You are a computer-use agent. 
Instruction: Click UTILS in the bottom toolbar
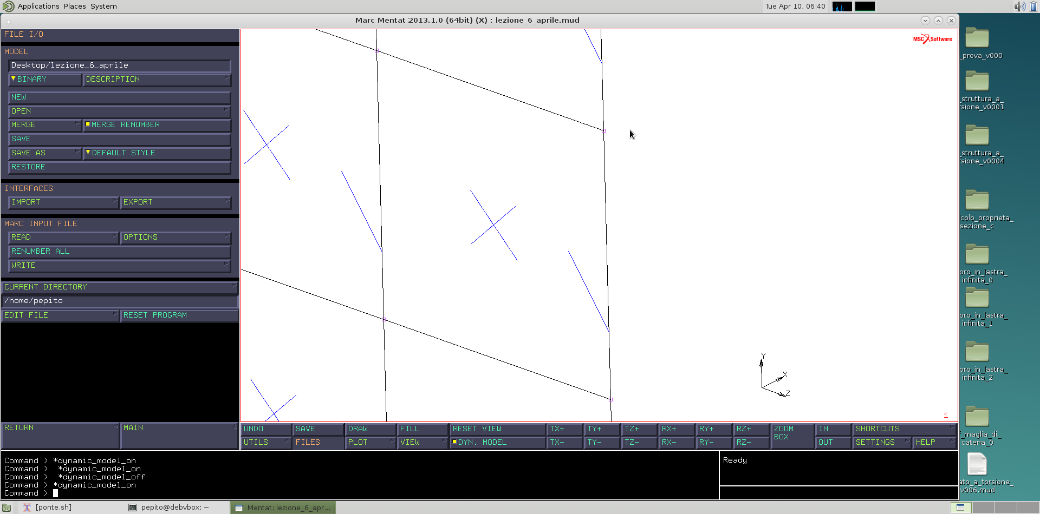[x=266, y=443]
